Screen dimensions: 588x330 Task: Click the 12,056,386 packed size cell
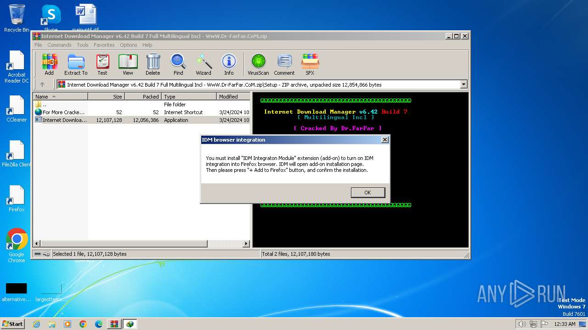[146, 120]
